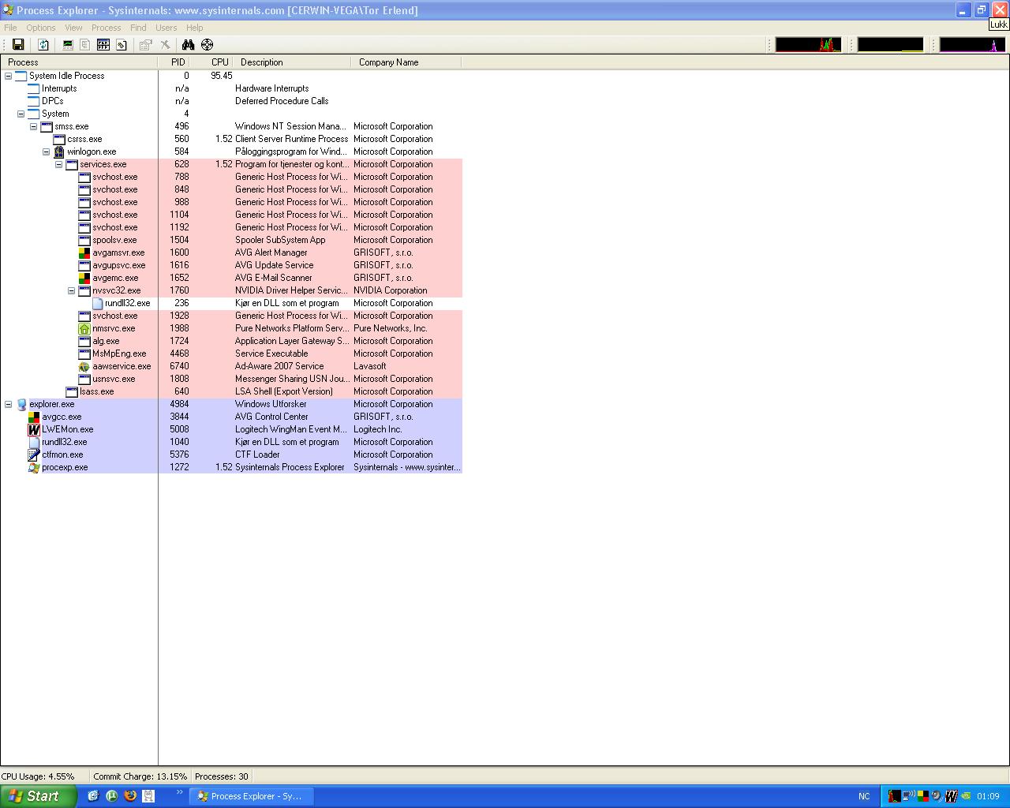Collapse the System process node
Viewport: 1010px width, 808px height.
(21, 114)
